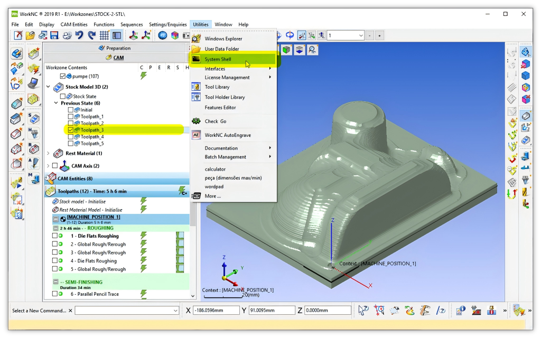Click the Windows Explorer icon in the menu
This screenshot has width=541, height=338.
pos(196,38)
